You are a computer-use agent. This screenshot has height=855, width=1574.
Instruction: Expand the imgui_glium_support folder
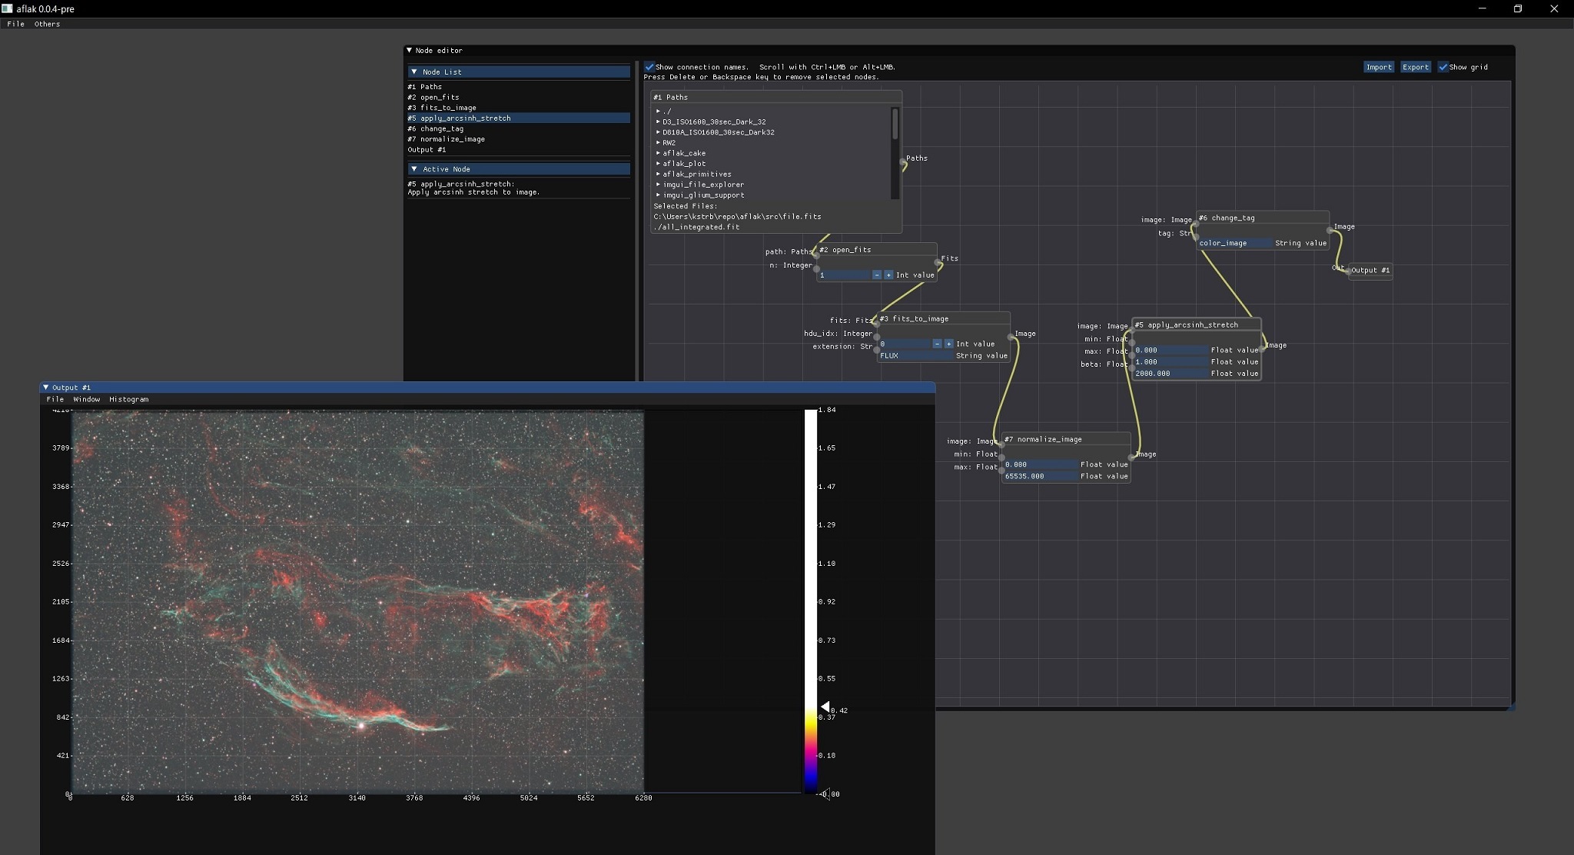pos(658,195)
